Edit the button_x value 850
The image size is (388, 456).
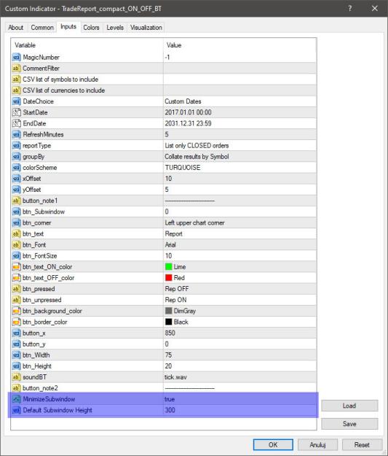[x=239, y=333]
